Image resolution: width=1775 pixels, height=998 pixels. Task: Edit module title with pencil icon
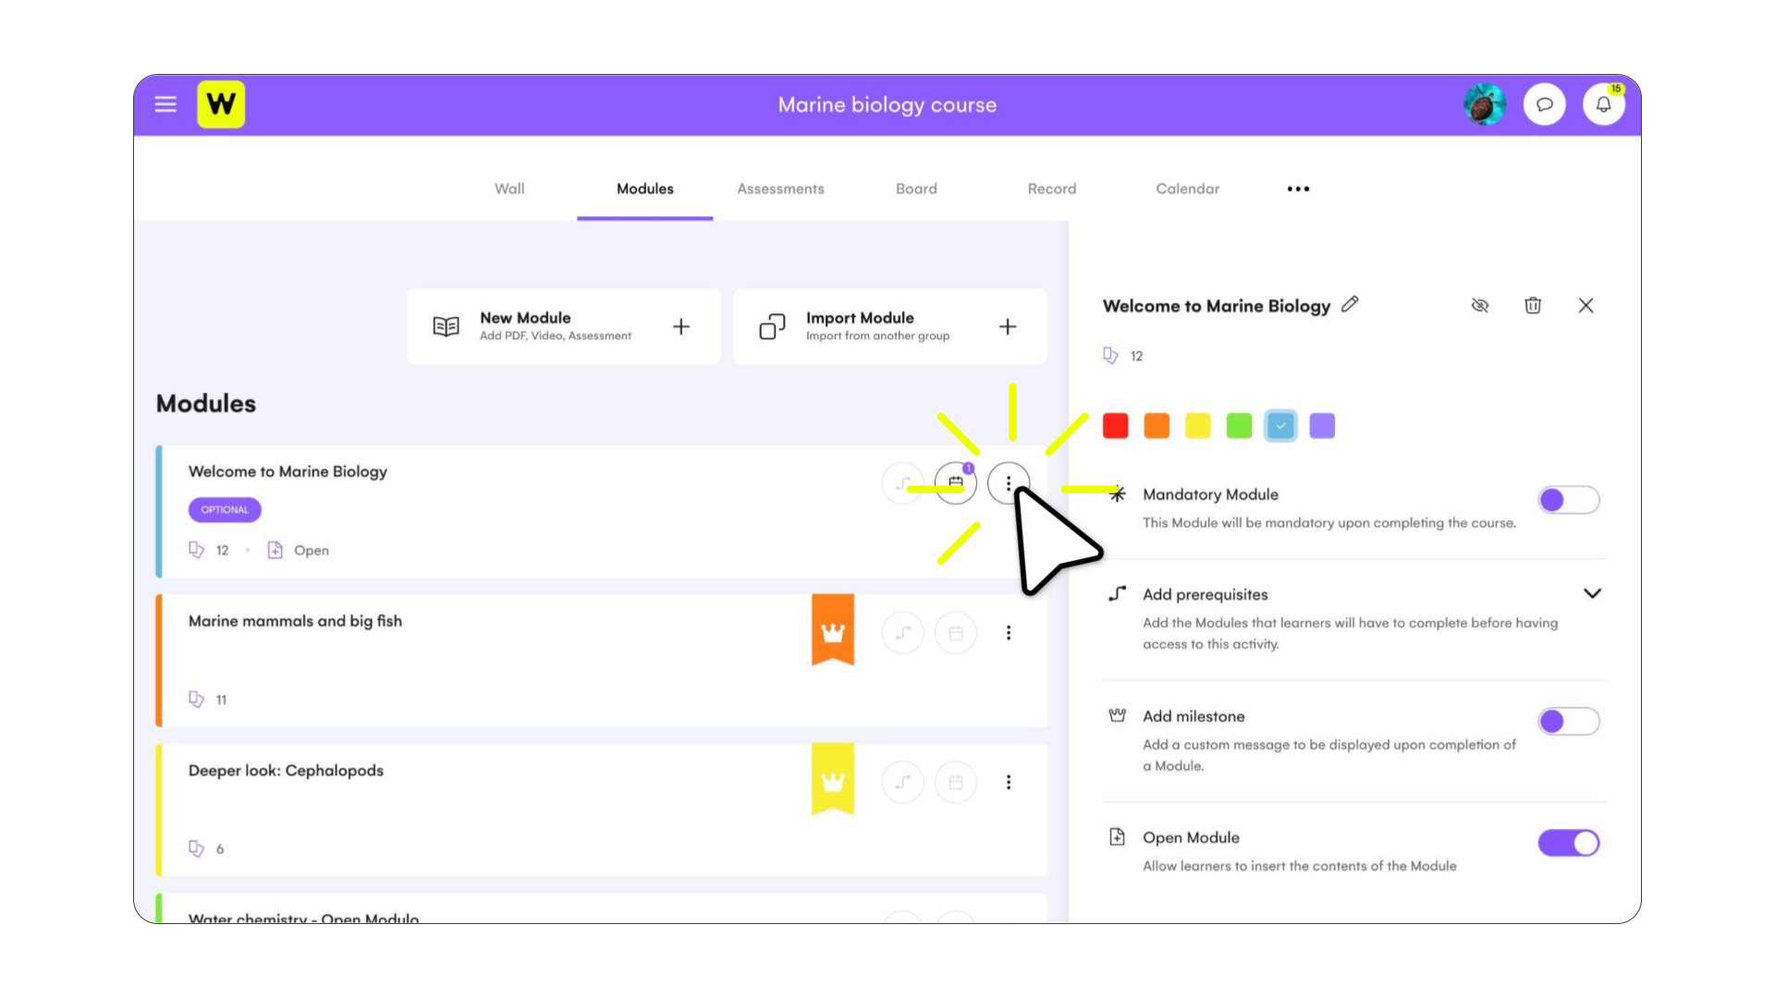click(x=1350, y=304)
